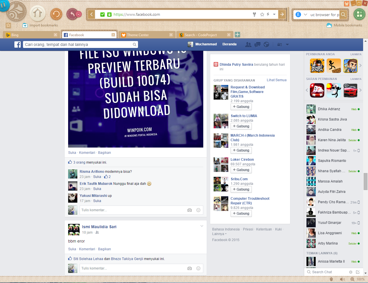Open chat settings gear icon
This screenshot has height=283, width=368.
coord(350,272)
